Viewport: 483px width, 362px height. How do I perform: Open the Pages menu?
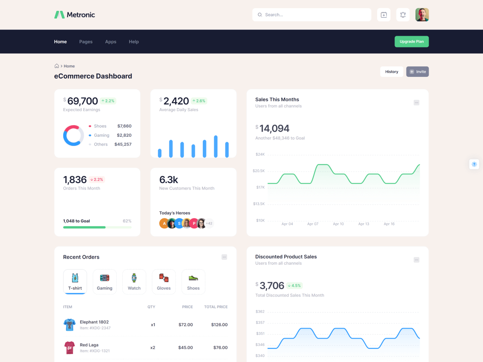pyautogui.click(x=86, y=42)
